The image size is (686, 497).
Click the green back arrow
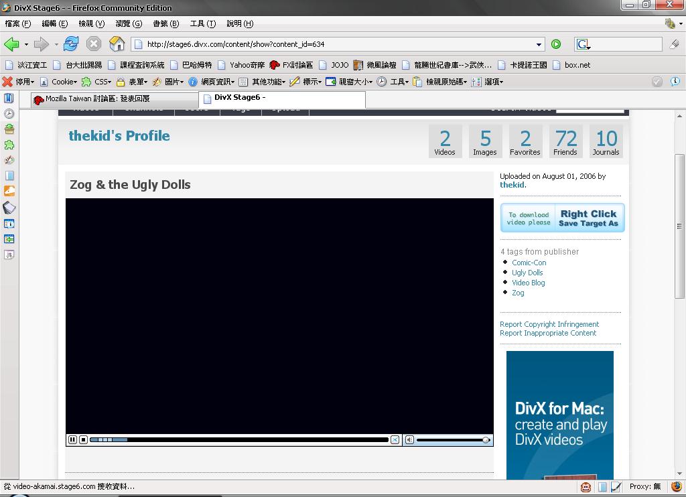click(11, 44)
